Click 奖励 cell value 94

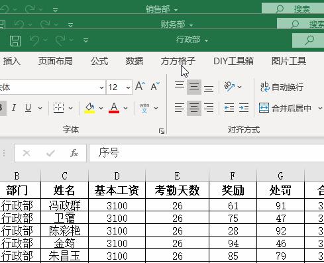233,243
